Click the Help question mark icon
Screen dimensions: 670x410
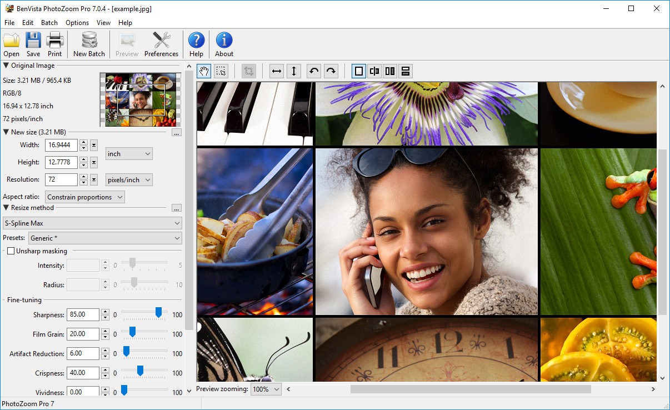(x=196, y=41)
